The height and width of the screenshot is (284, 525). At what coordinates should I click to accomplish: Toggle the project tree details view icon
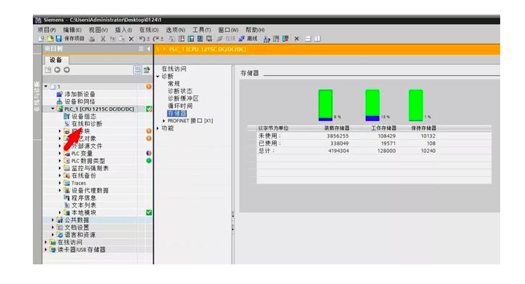point(137,70)
